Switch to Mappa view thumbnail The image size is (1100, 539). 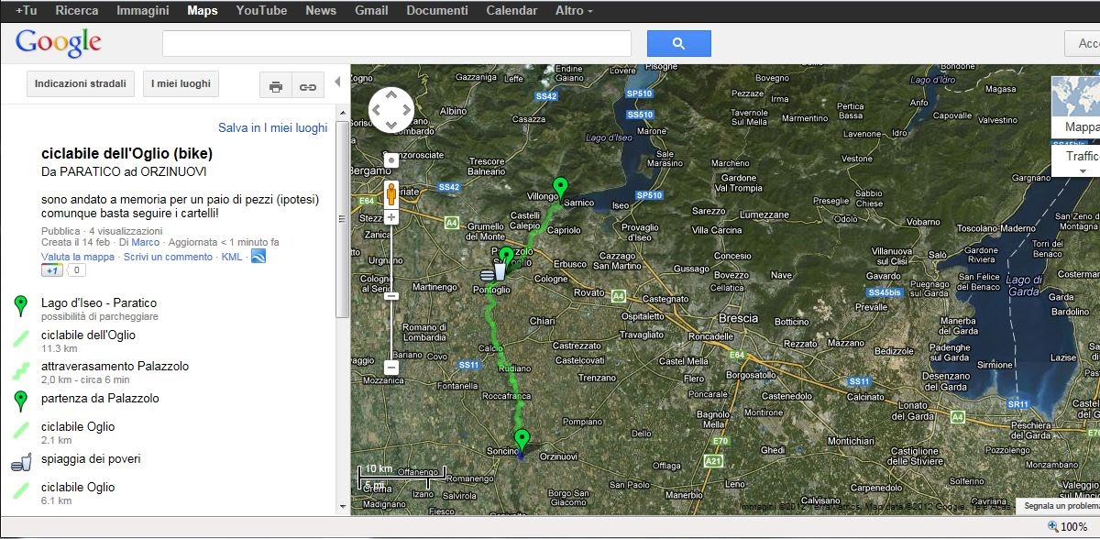click(1076, 107)
